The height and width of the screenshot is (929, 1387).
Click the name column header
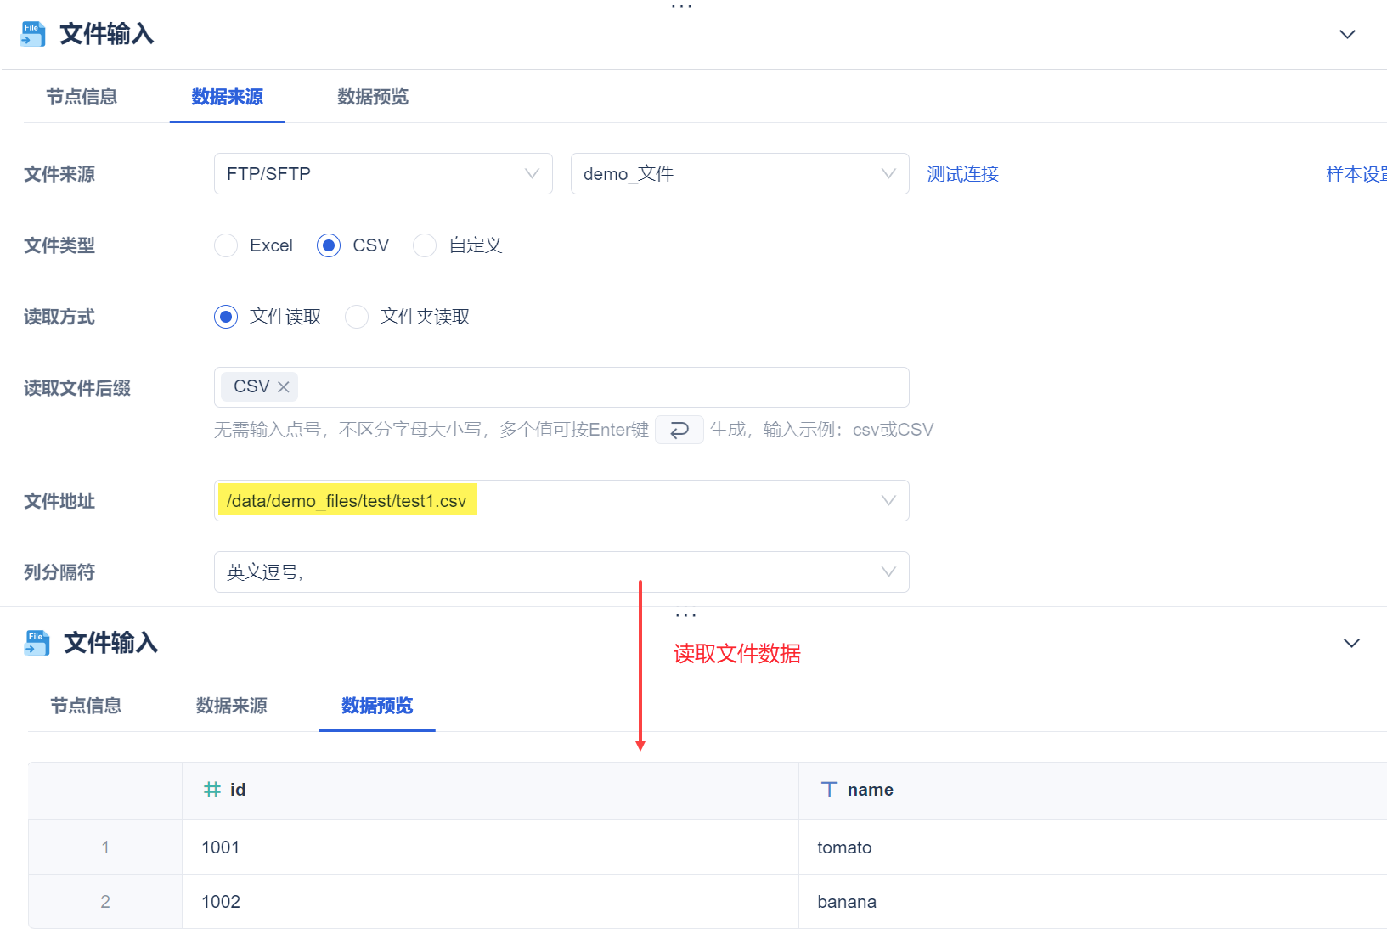pos(1092,791)
